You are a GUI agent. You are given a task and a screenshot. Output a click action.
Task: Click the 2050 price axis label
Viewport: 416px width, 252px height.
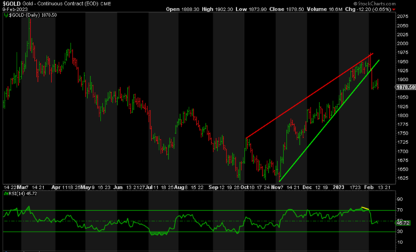tap(403, 26)
